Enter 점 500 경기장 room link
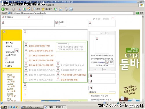 (x=41, y=51)
